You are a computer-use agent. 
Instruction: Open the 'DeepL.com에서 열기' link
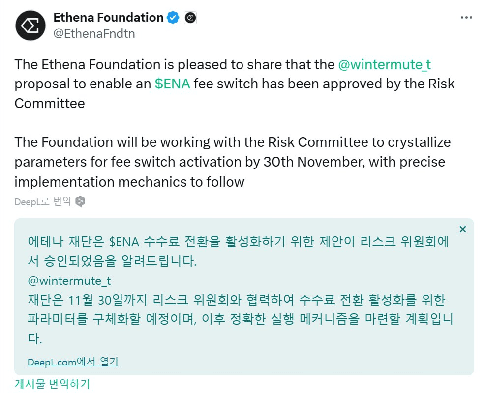point(73,362)
